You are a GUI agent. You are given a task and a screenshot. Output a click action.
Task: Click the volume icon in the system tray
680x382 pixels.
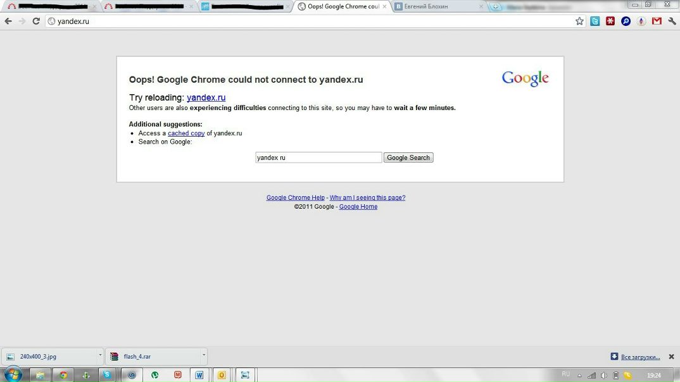point(603,375)
